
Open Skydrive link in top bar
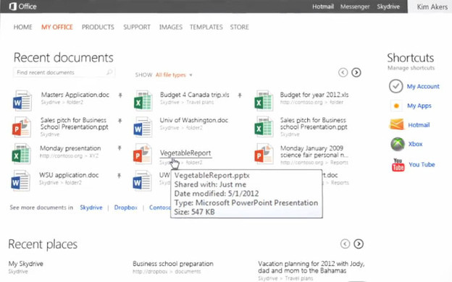(x=388, y=7)
